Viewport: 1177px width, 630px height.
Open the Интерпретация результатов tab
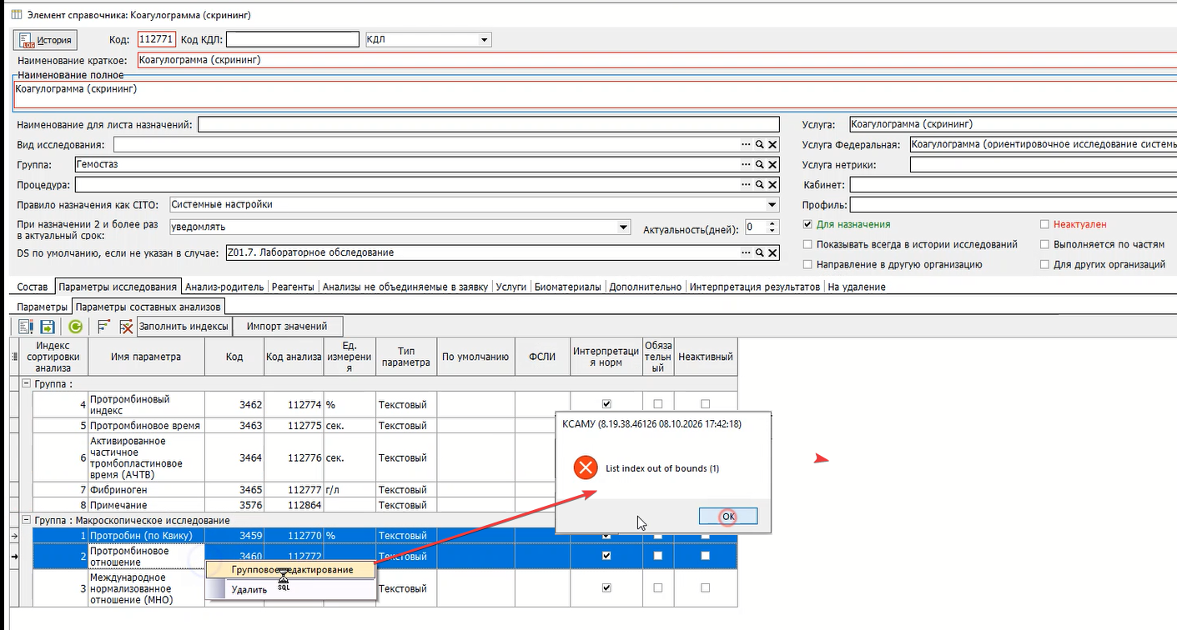point(755,287)
